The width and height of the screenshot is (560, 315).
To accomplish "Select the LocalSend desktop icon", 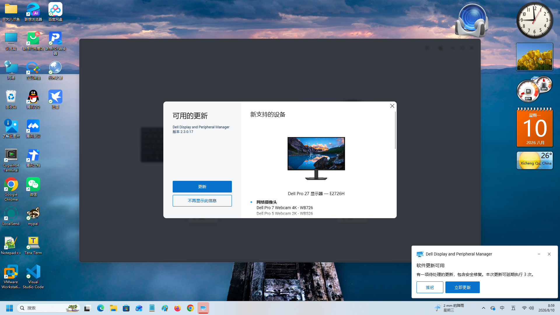I will [x=11, y=216].
